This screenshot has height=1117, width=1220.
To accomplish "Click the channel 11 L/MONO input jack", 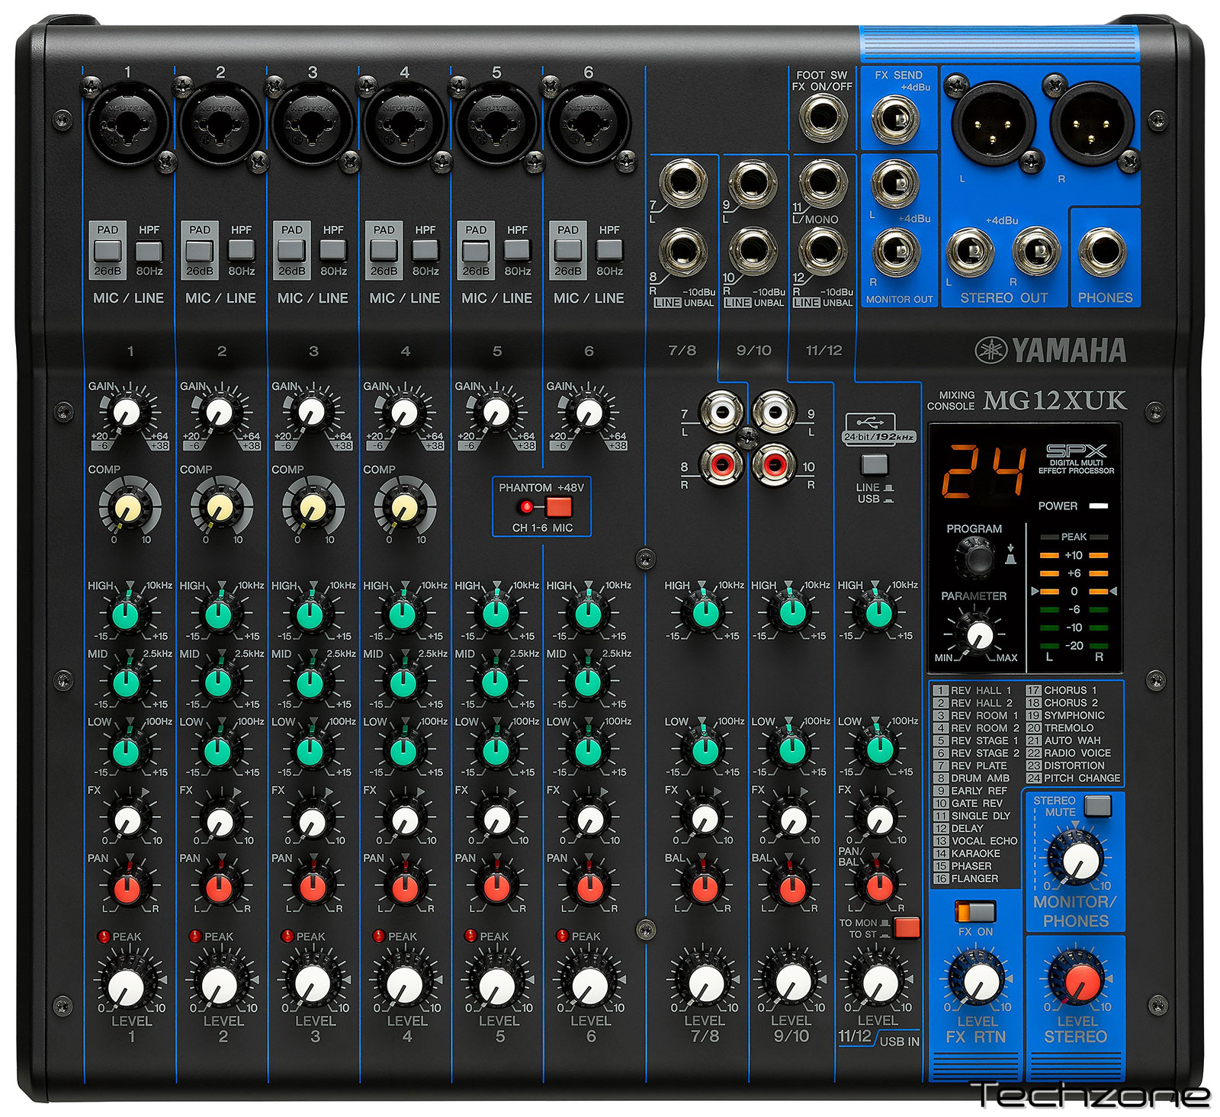I will coord(823,183).
